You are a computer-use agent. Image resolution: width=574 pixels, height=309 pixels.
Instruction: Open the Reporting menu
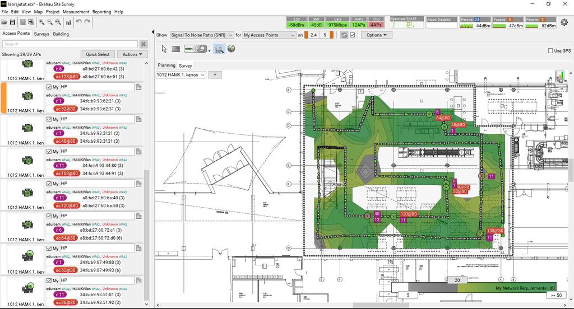[102, 12]
